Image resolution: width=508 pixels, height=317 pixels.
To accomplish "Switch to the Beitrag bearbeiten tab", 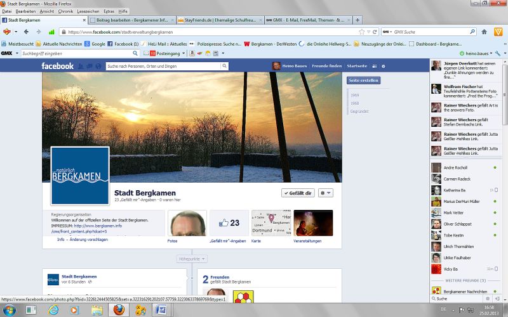I will click(132, 20).
